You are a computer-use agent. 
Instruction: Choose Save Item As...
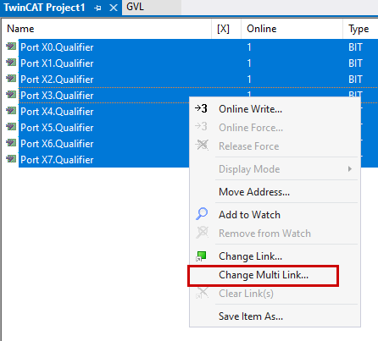pos(275,316)
